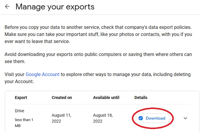Expand the Drive export details chevron
This screenshot has height=132, width=200.
pyautogui.click(x=185, y=118)
